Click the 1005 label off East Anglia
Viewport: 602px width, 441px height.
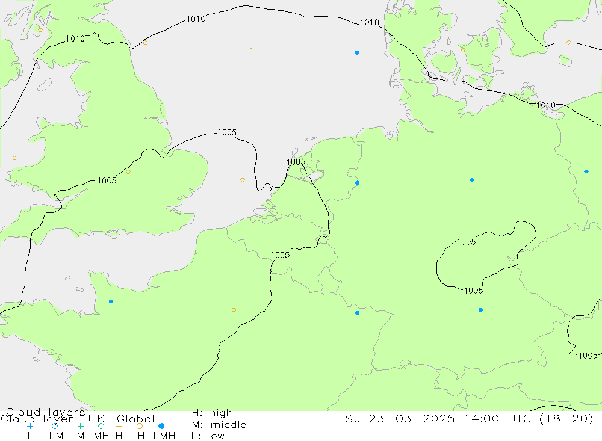pos(227,132)
